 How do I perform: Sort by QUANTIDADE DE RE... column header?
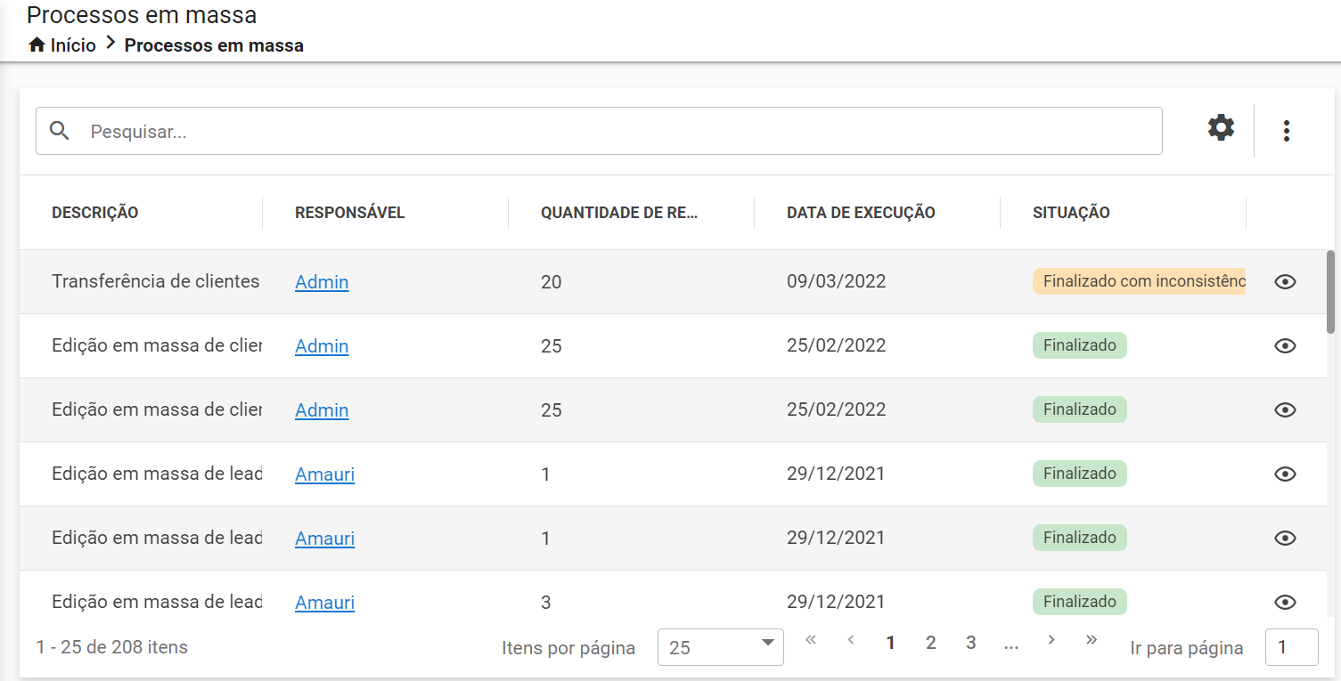point(619,213)
